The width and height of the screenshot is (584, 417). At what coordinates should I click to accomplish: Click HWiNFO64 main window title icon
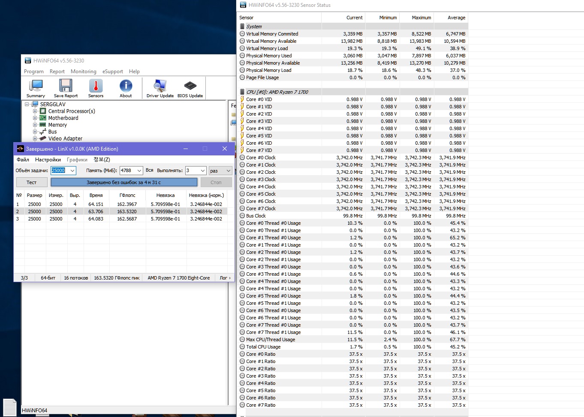pyautogui.click(x=28, y=60)
